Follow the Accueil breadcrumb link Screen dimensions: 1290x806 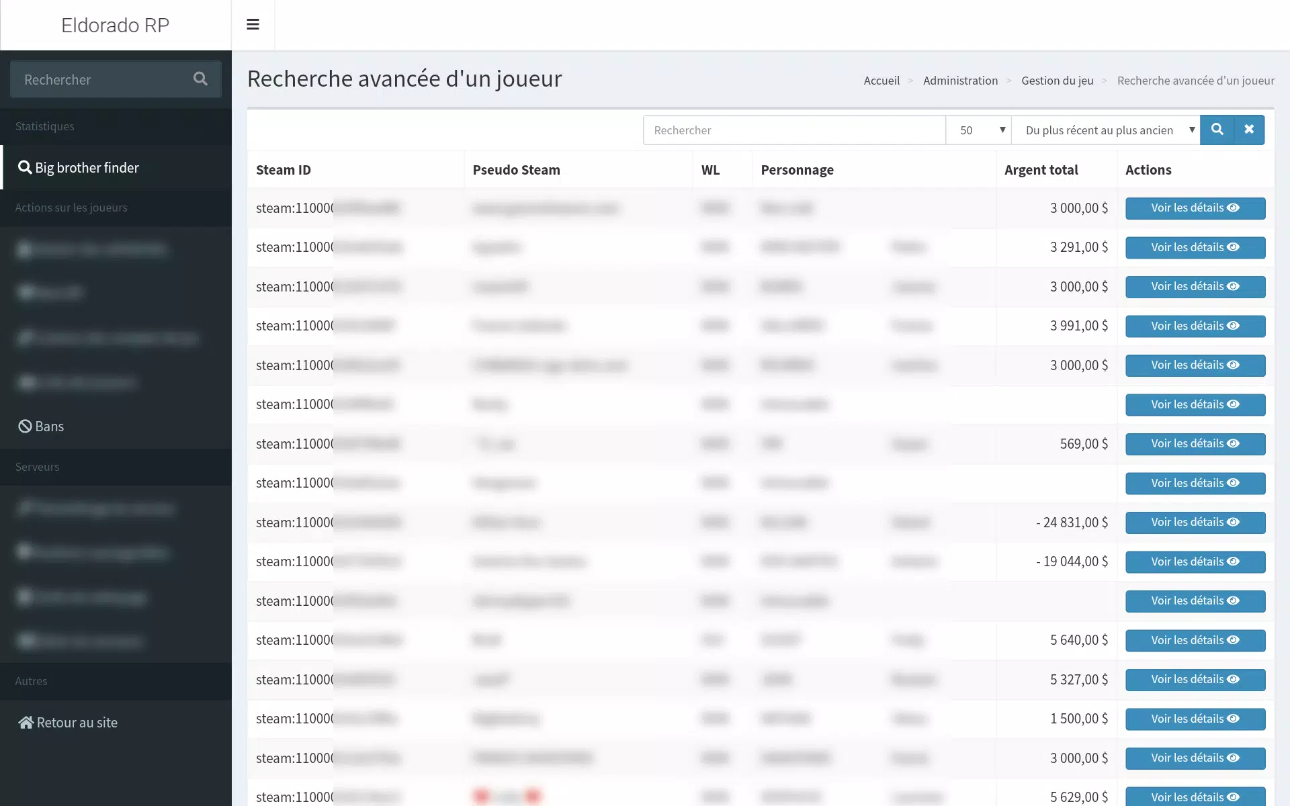(x=881, y=81)
